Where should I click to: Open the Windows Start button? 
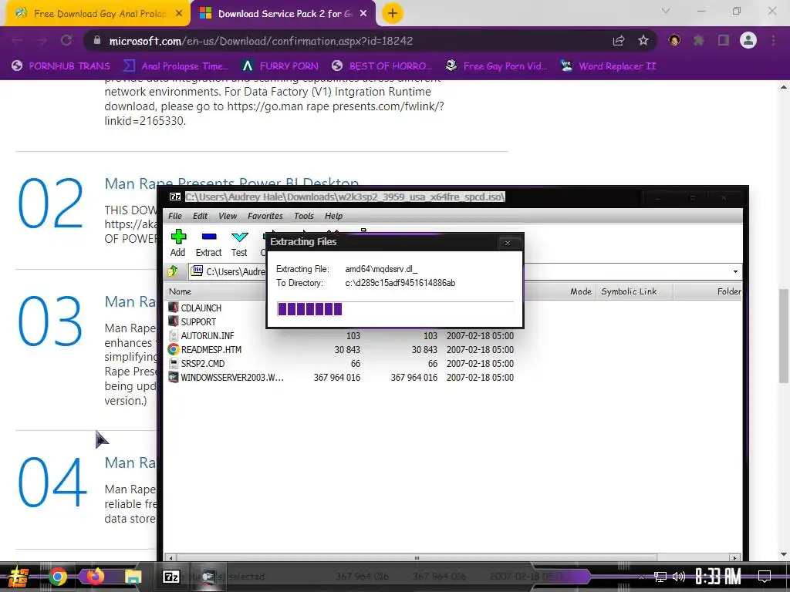click(18, 577)
